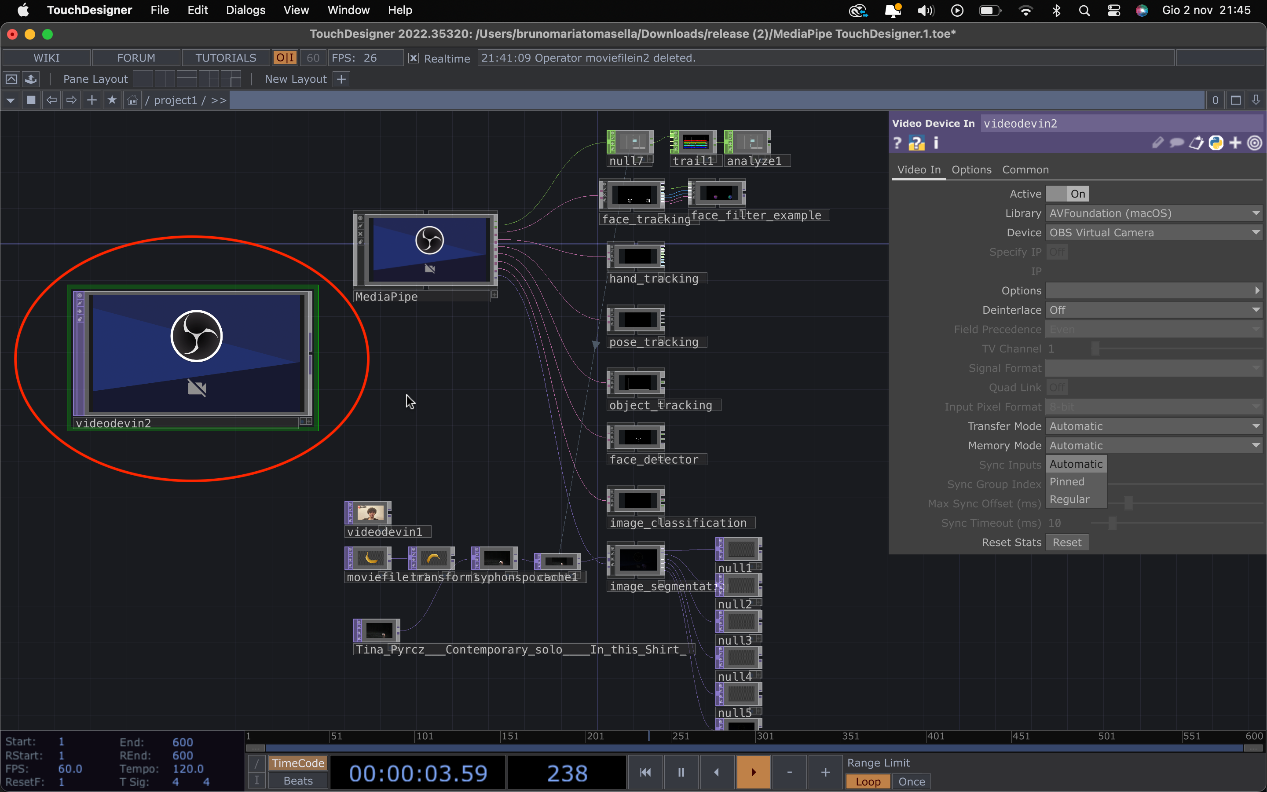
Task: Enable Once range limit
Action: point(912,781)
